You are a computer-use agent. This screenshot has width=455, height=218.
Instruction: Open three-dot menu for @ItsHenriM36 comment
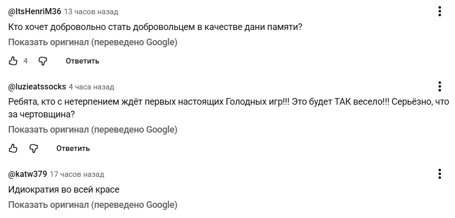[x=439, y=11]
